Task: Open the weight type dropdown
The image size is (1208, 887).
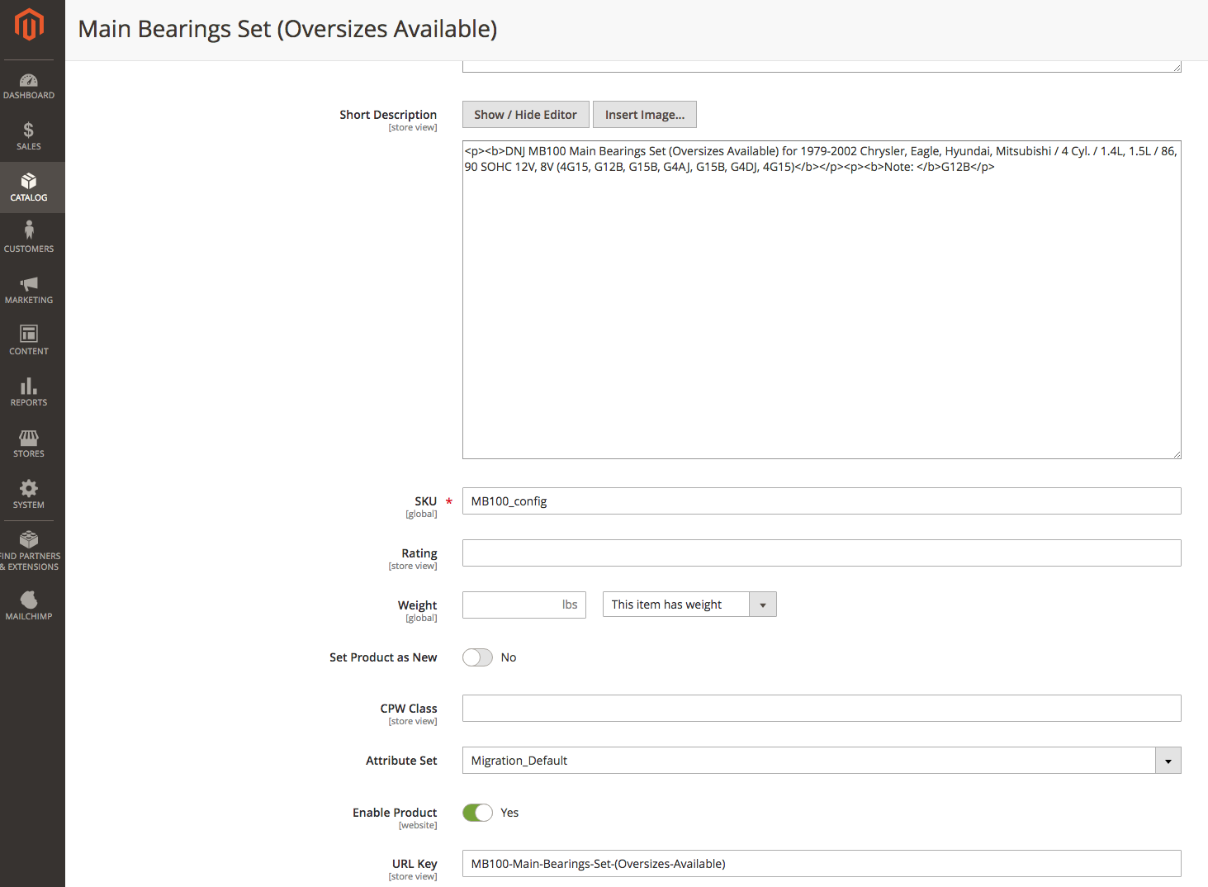Action: click(x=762, y=604)
